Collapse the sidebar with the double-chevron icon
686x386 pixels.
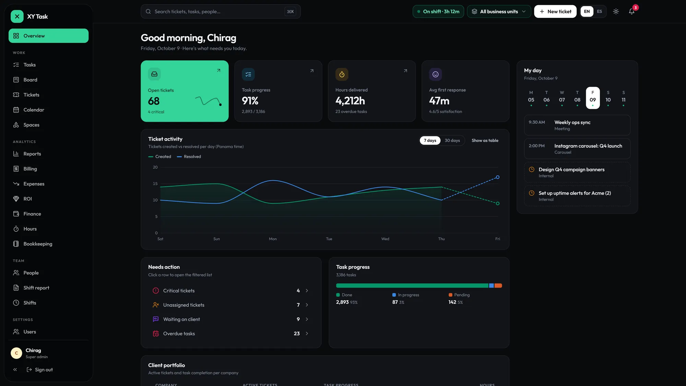pos(15,370)
